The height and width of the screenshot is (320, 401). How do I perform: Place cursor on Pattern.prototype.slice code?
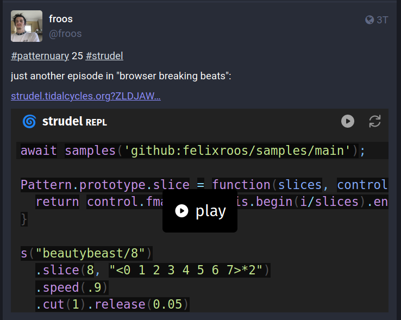(105, 185)
